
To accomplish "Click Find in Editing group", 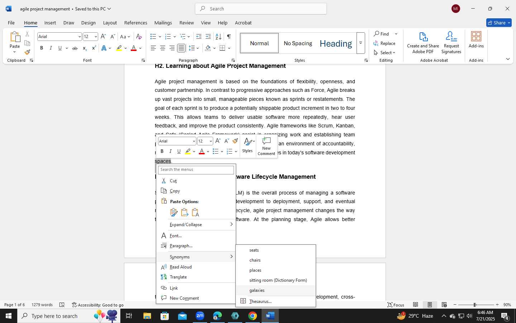I will (381, 34).
